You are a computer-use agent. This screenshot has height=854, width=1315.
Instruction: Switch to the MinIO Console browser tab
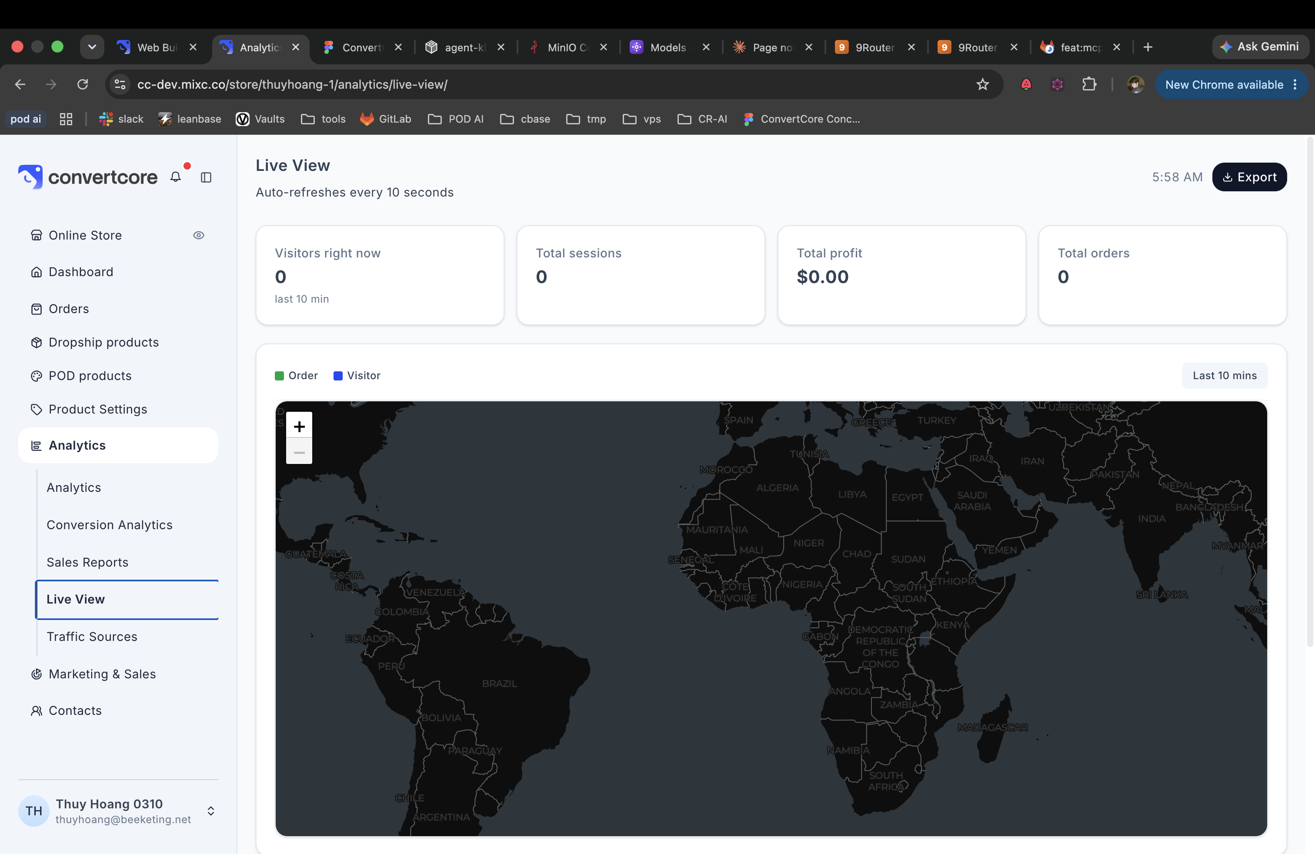[568, 47]
